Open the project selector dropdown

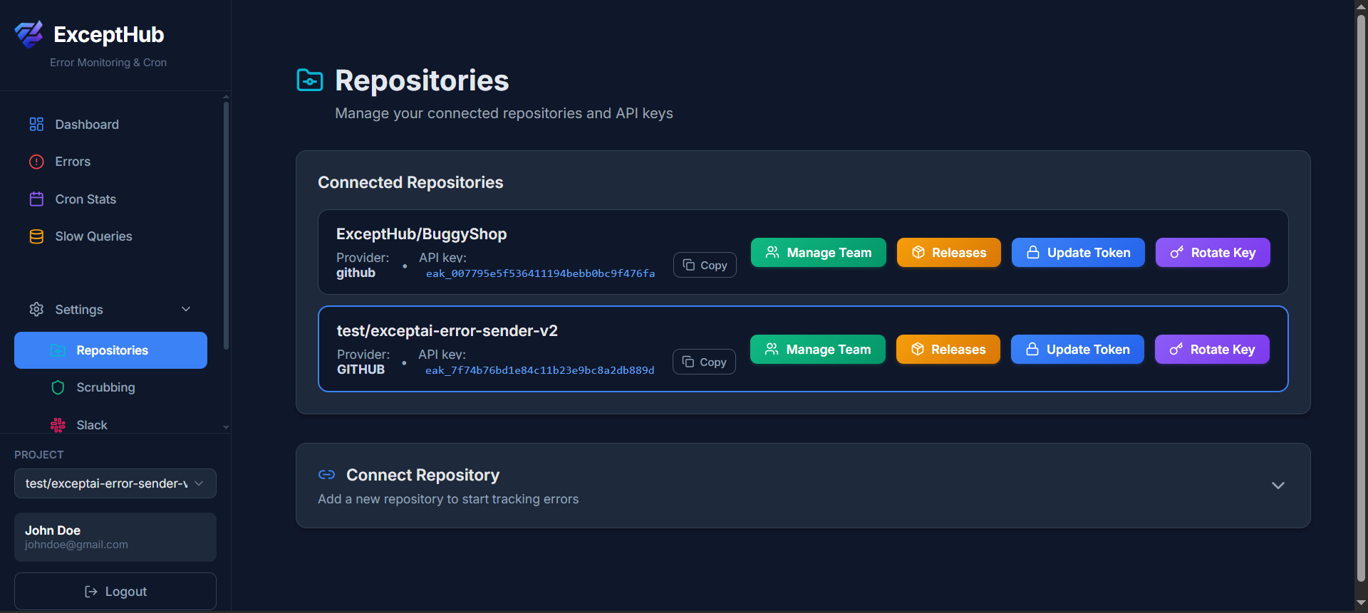[115, 483]
